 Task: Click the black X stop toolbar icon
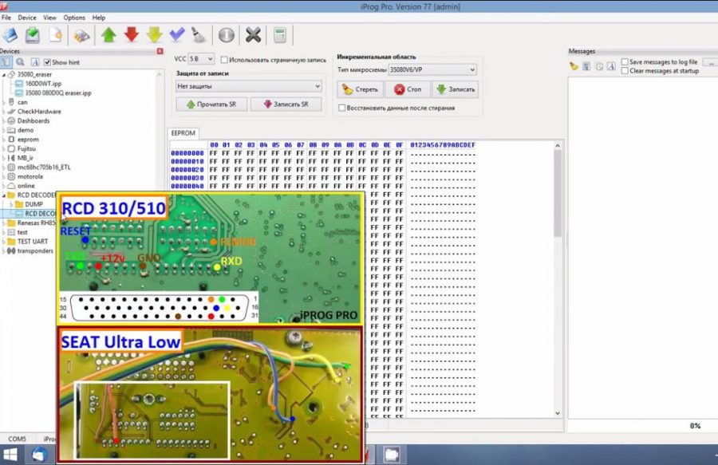coord(253,35)
